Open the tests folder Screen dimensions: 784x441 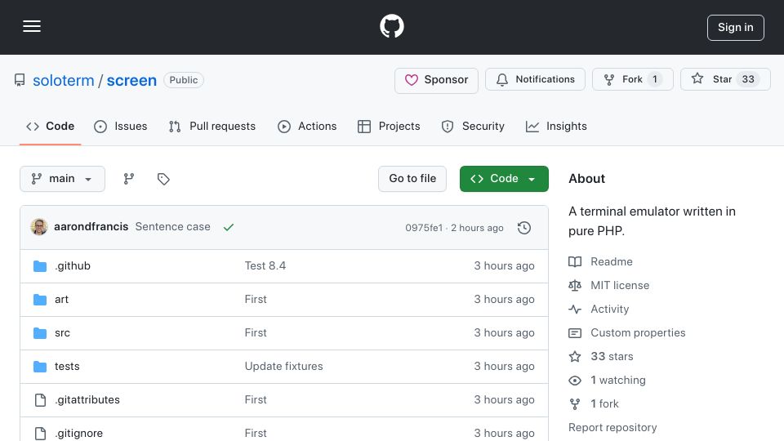(x=67, y=367)
